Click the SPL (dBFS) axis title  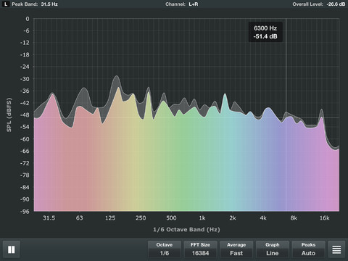click(x=9, y=115)
